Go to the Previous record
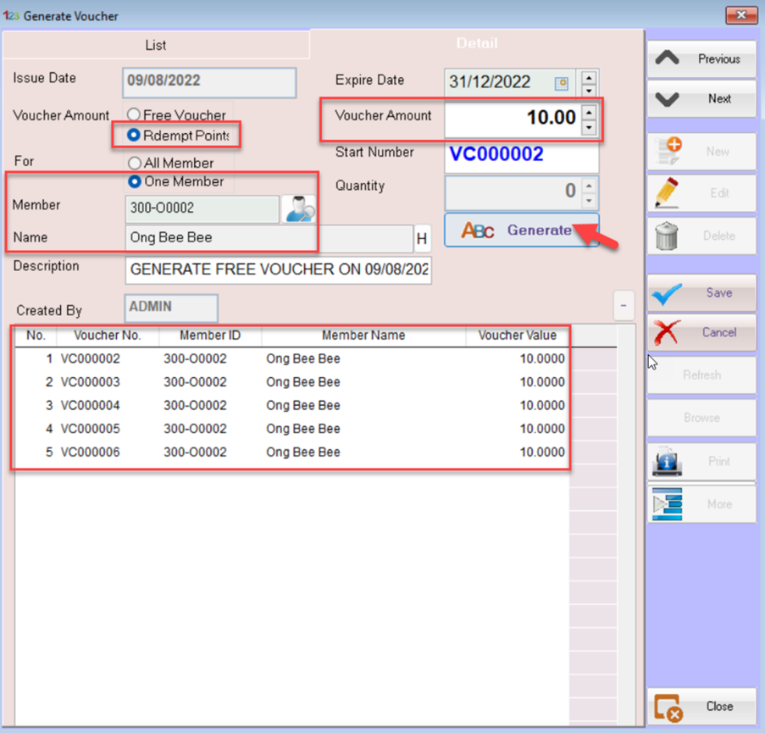This screenshot has width=765, height=733. [701, 59]
